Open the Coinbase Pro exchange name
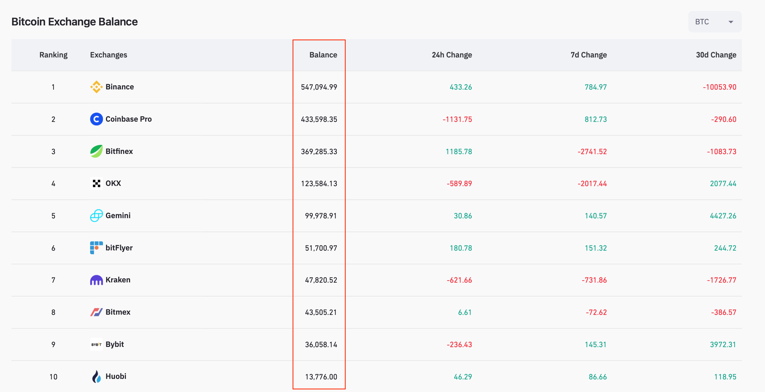The width and height of the screenshot is (765, 392). coord(129,119)
